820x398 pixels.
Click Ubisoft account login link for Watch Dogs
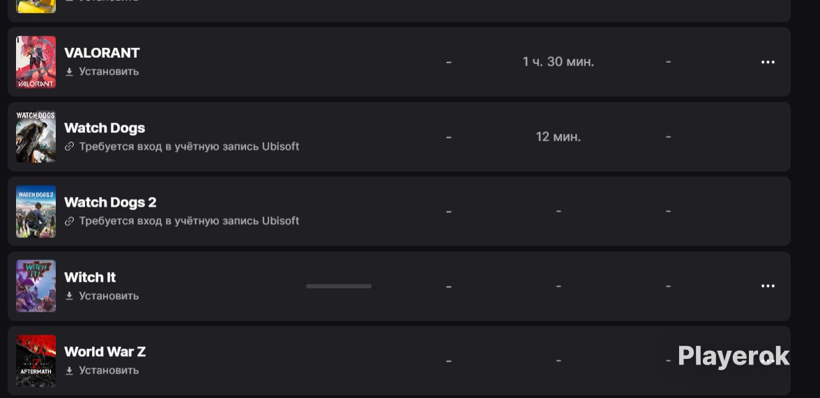click(x=189, y=147)
